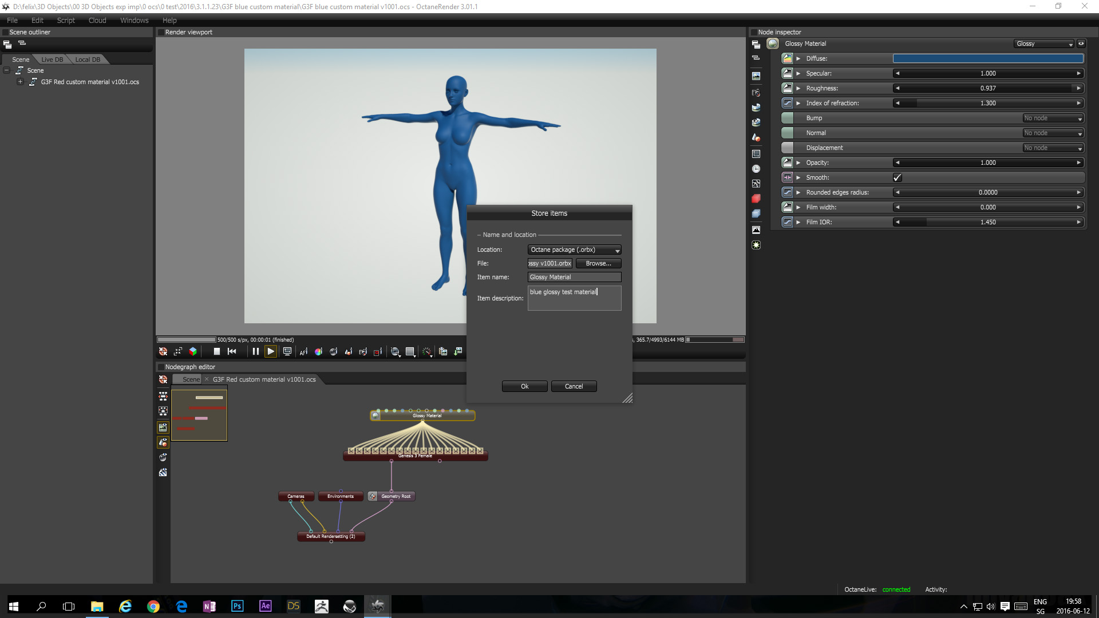
Task: Select the auto focus picker tool
Action: pyautogui.click(x=303, y=352)
